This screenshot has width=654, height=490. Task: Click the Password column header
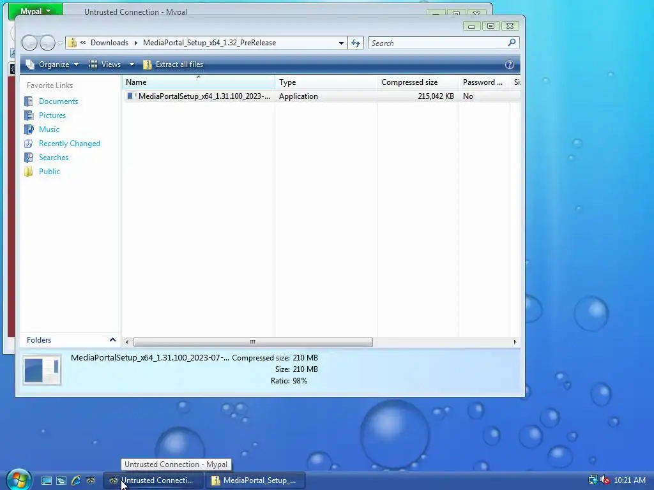(484, 82)
